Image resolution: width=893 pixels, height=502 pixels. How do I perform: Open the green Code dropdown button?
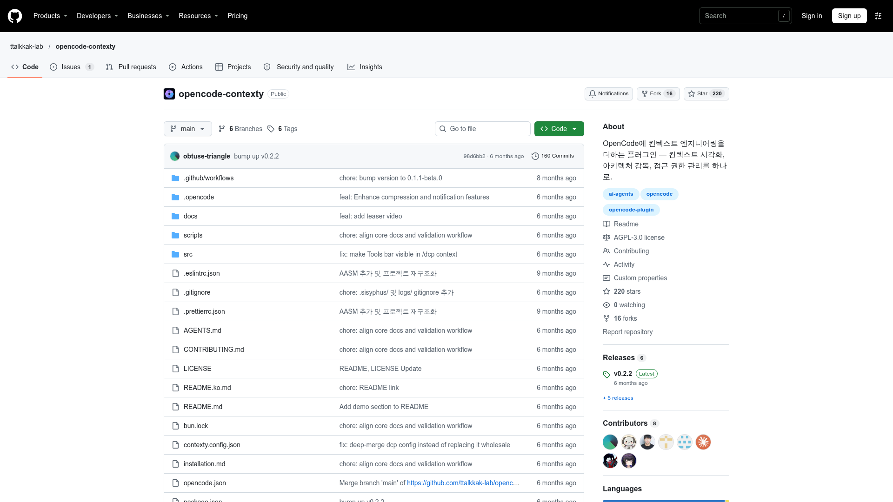click(559, 129)
